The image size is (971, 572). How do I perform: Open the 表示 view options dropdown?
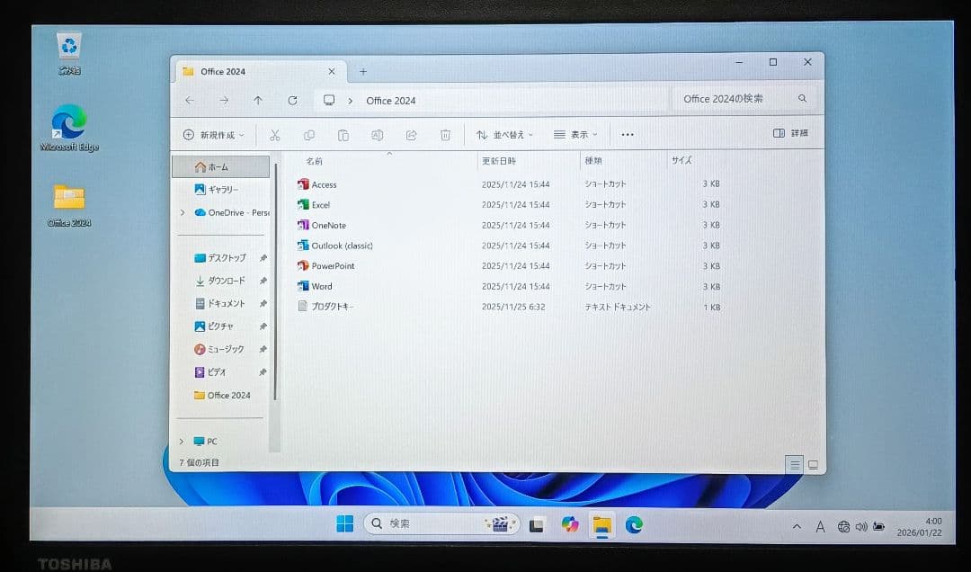(574, 134)
